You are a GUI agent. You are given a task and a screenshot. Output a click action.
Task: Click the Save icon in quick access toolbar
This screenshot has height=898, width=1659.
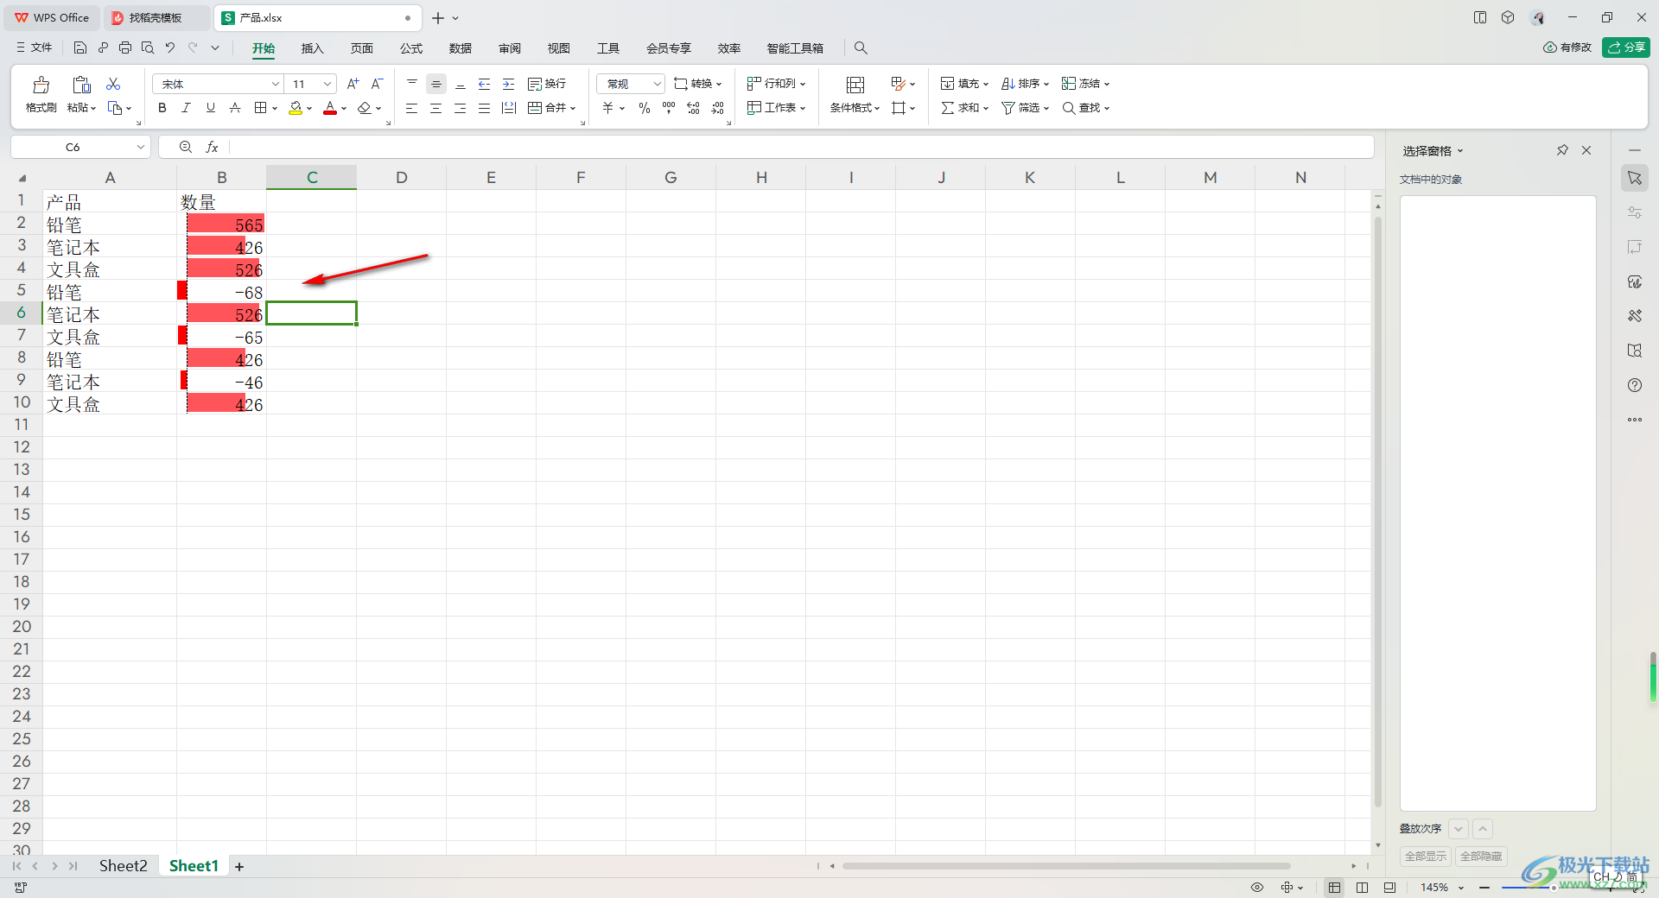pos(80,47)
